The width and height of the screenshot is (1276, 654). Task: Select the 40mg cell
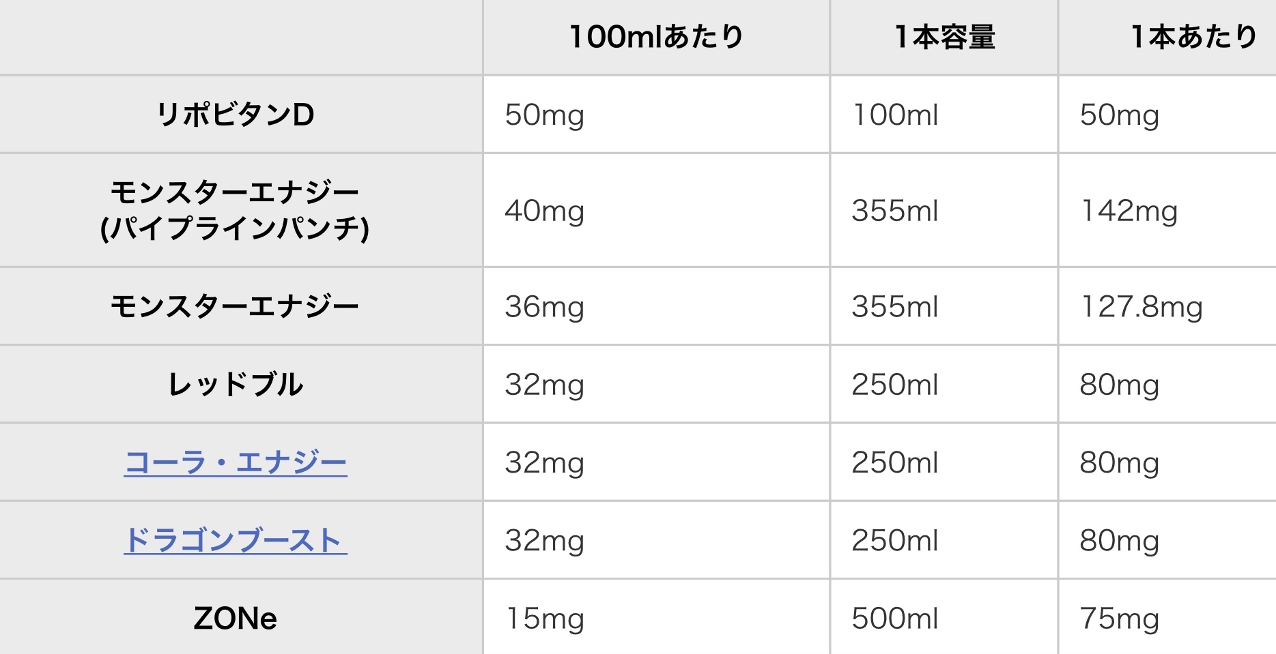click(x=544, y=211)
